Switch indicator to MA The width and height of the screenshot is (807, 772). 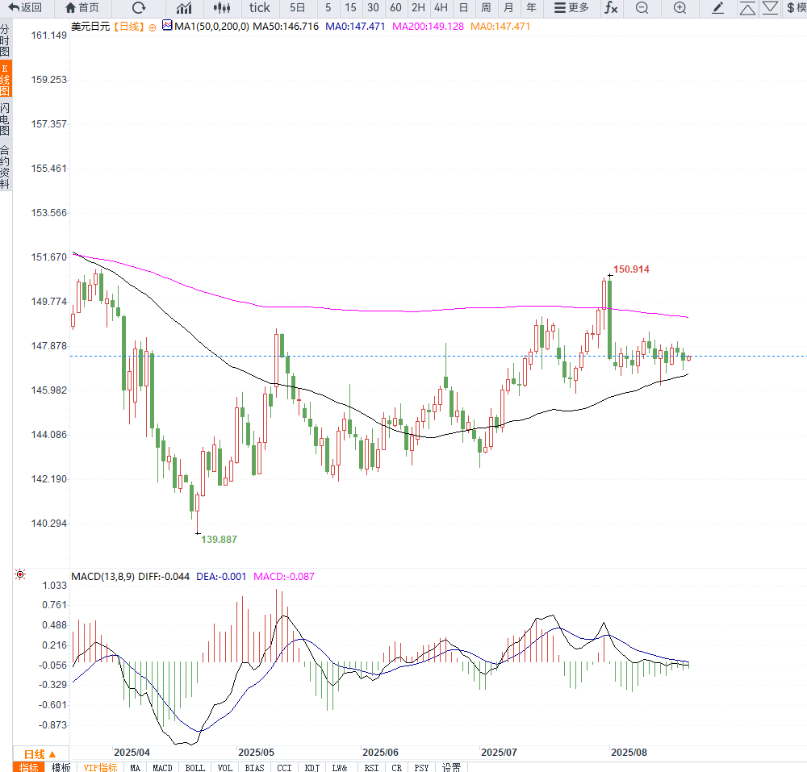(x=135, y=767)
